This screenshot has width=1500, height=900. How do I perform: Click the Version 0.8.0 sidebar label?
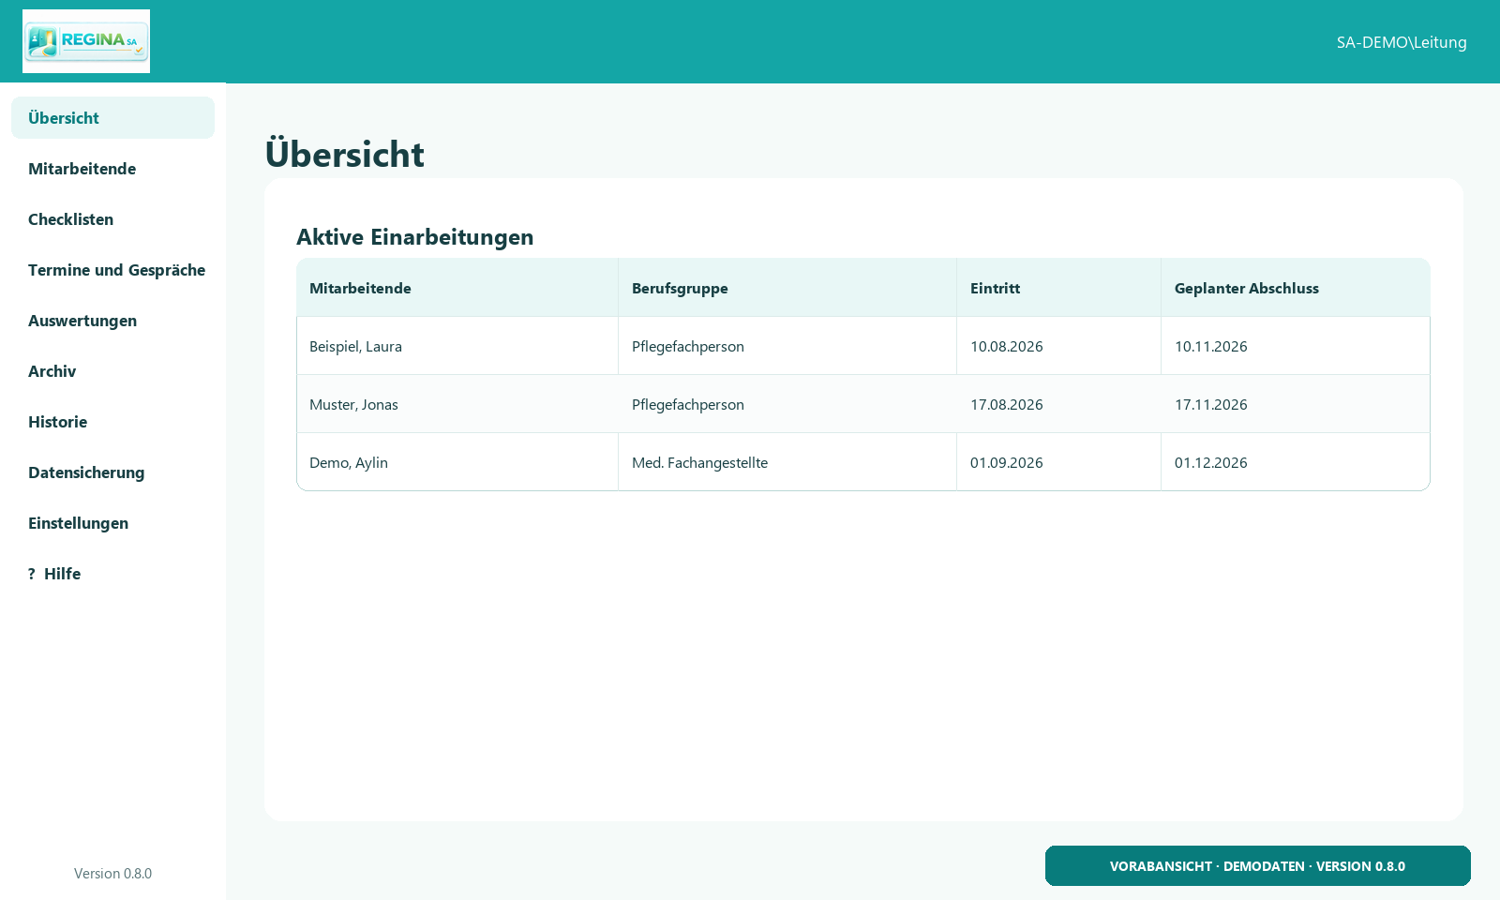click(112, 874)
